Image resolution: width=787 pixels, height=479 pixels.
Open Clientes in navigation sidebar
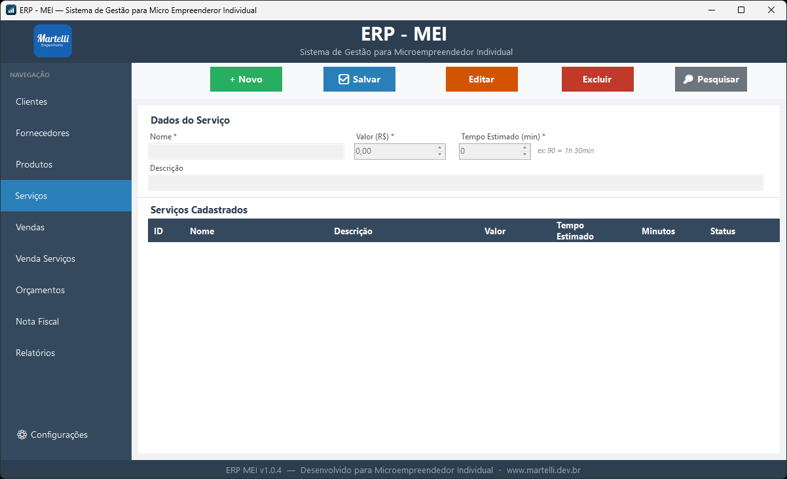65,101
